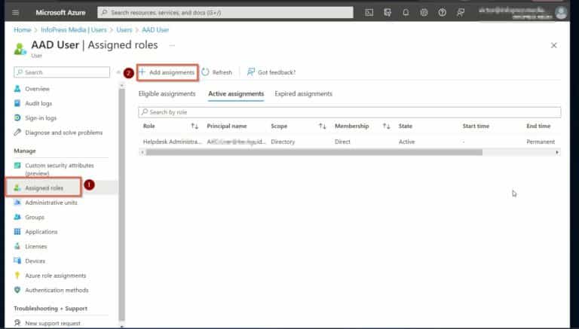Screen dimensions: 579x329
Task: Collapse the left menu with chevron
Action: coord(118,72)
